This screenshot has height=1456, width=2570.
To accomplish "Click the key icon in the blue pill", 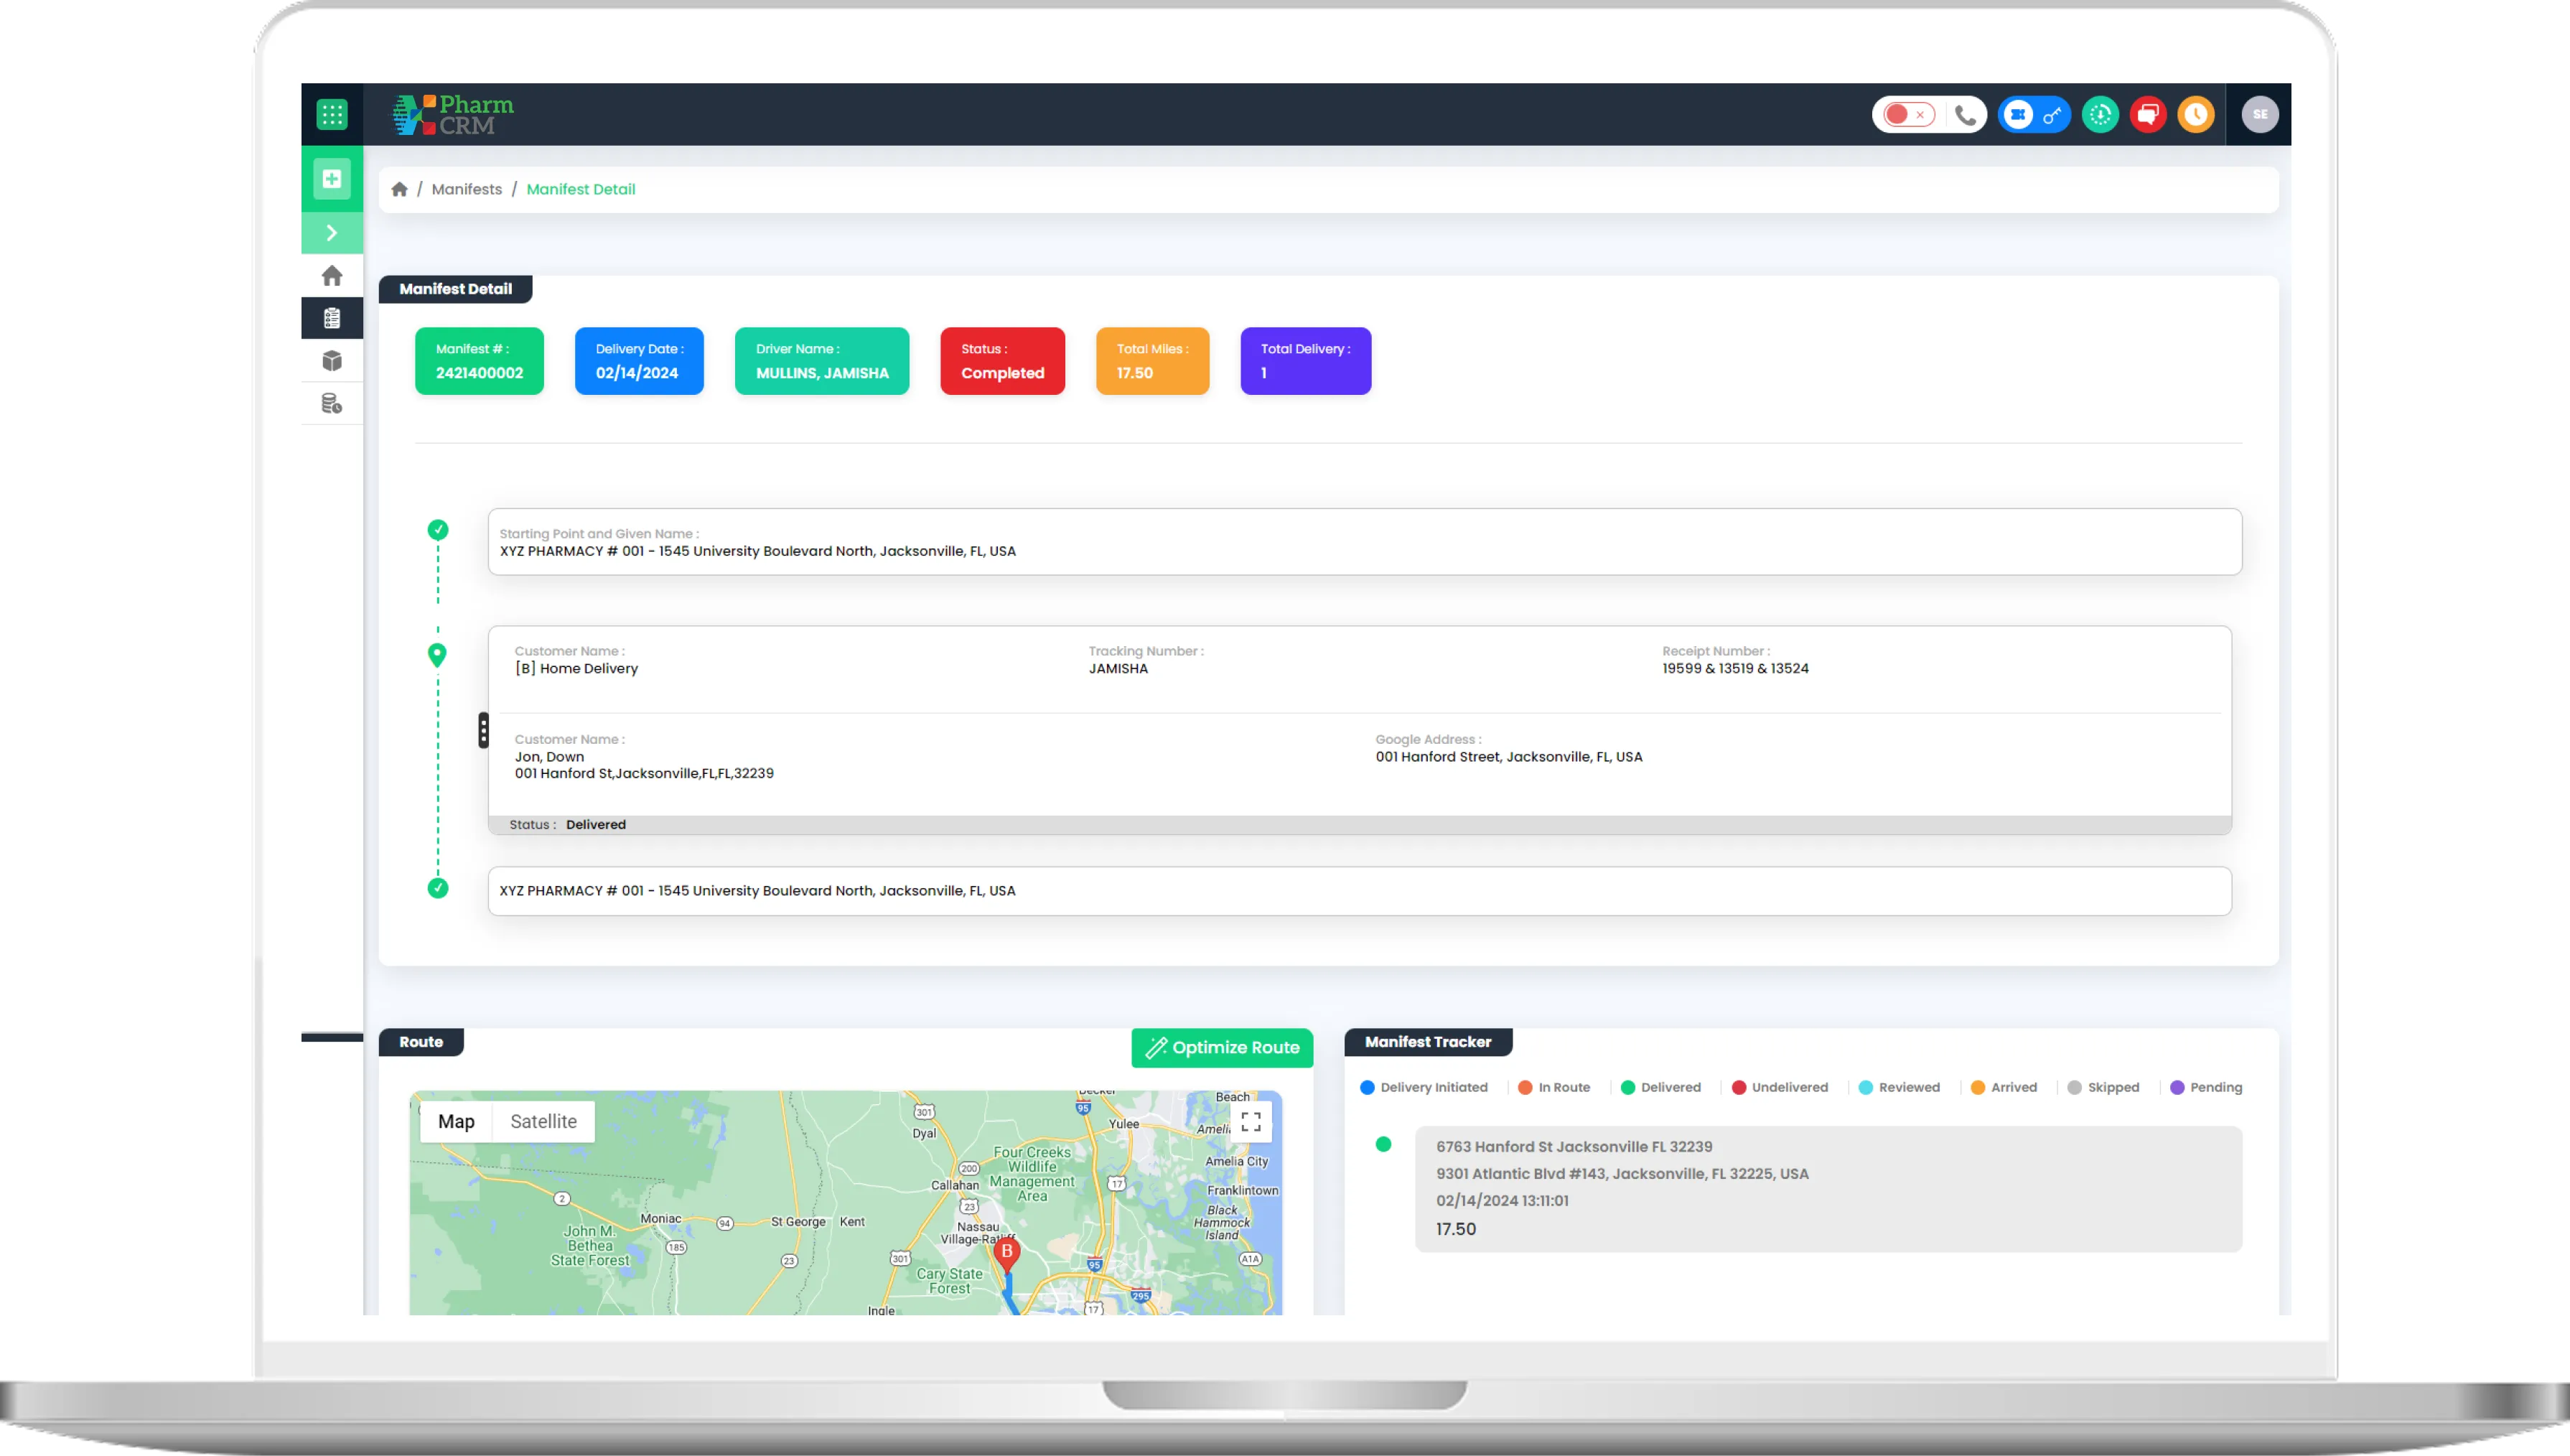I will coord(2054,115).
